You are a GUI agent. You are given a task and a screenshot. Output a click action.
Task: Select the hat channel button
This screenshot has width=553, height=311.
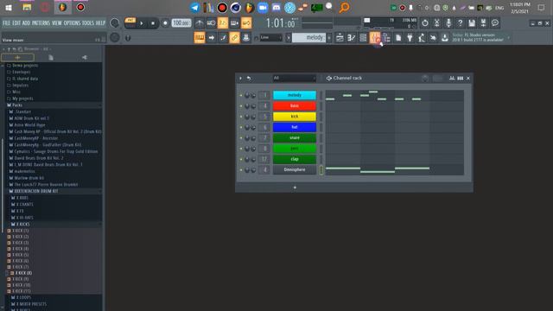[295, 127]
